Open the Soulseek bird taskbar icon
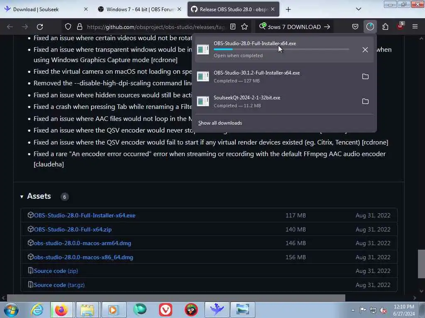 click(217, 310)
